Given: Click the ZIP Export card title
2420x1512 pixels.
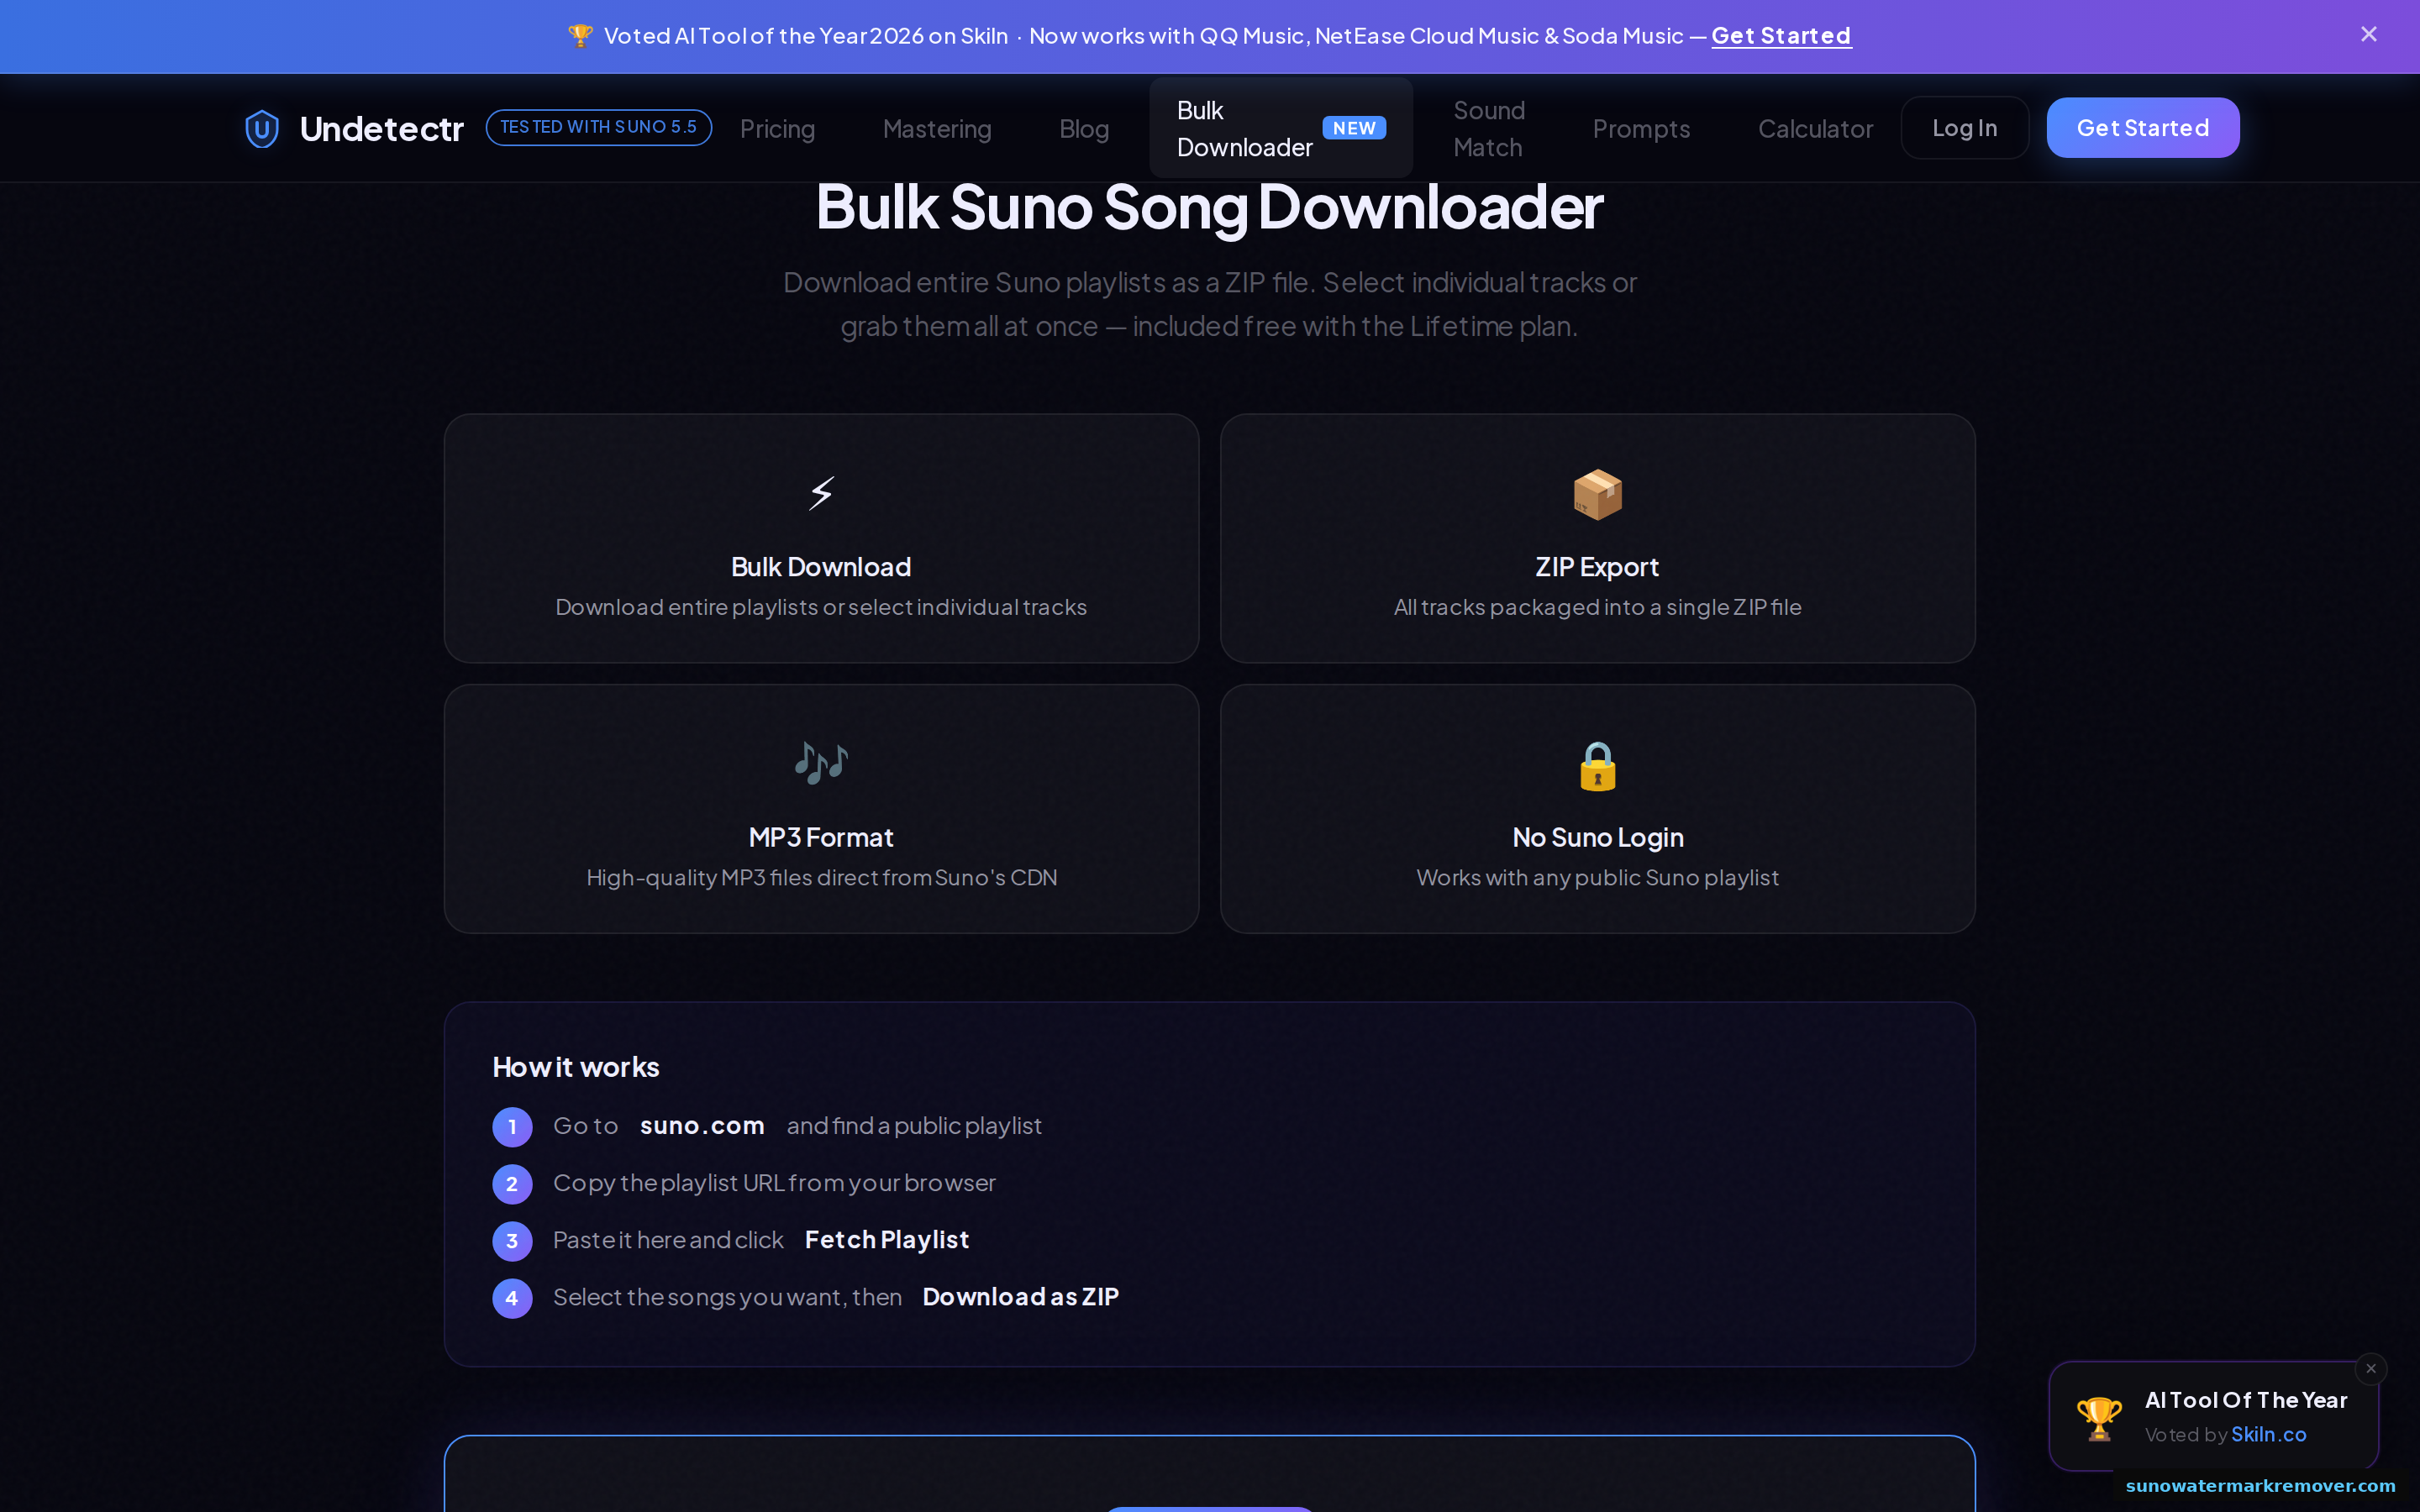Looking at the screenshot, I should click(1597, 567).
